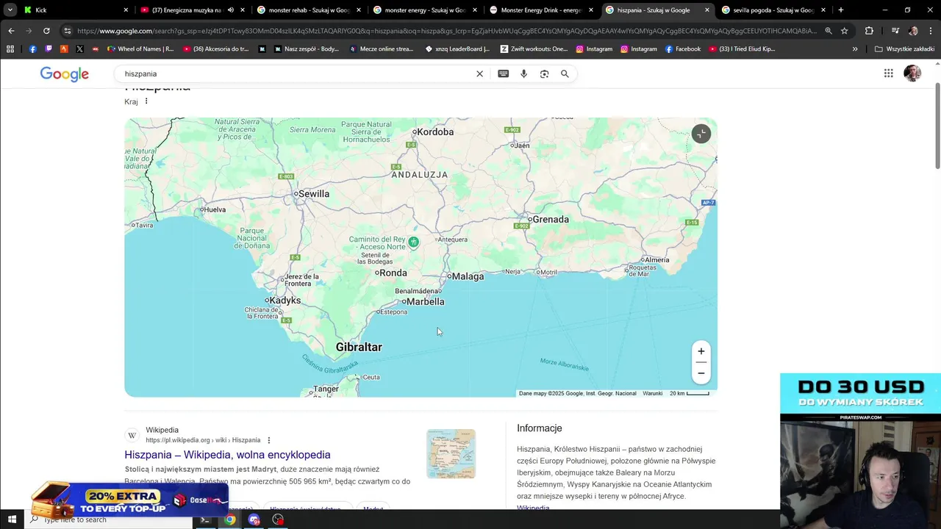Expand the map with the top-right round button
The image size is (941, 529).
click(701, 134)
